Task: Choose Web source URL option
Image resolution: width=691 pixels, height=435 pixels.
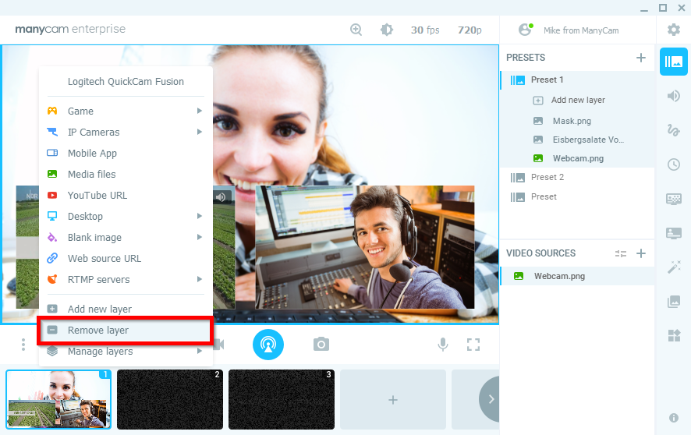Action: pyautogui.click(x=126, y=259)
